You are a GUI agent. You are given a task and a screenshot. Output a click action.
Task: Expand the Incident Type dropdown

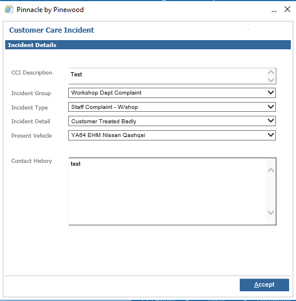[172, 107]
